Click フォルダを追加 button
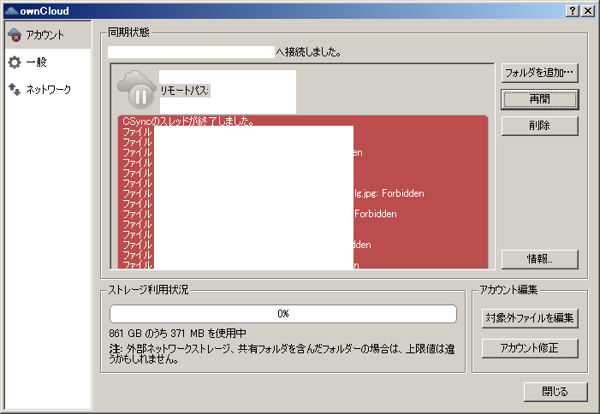The width and height of the screenshot is (600, 414). pyautogui.click(x=539, y=73)
